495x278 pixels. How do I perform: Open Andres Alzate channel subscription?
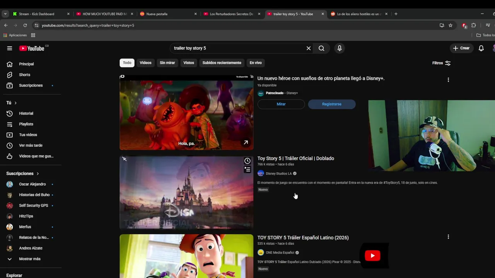[x=31, y=248]
